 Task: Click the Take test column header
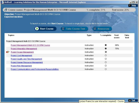[127, 36]
